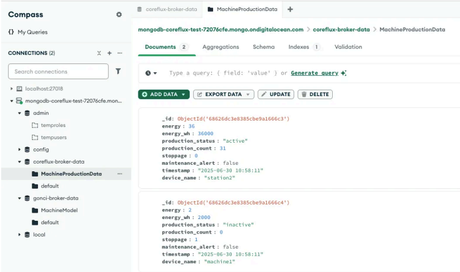Click localhost:27018 connection icon
The height and width of the screenshot is (272, 460).
click(19, 89)
